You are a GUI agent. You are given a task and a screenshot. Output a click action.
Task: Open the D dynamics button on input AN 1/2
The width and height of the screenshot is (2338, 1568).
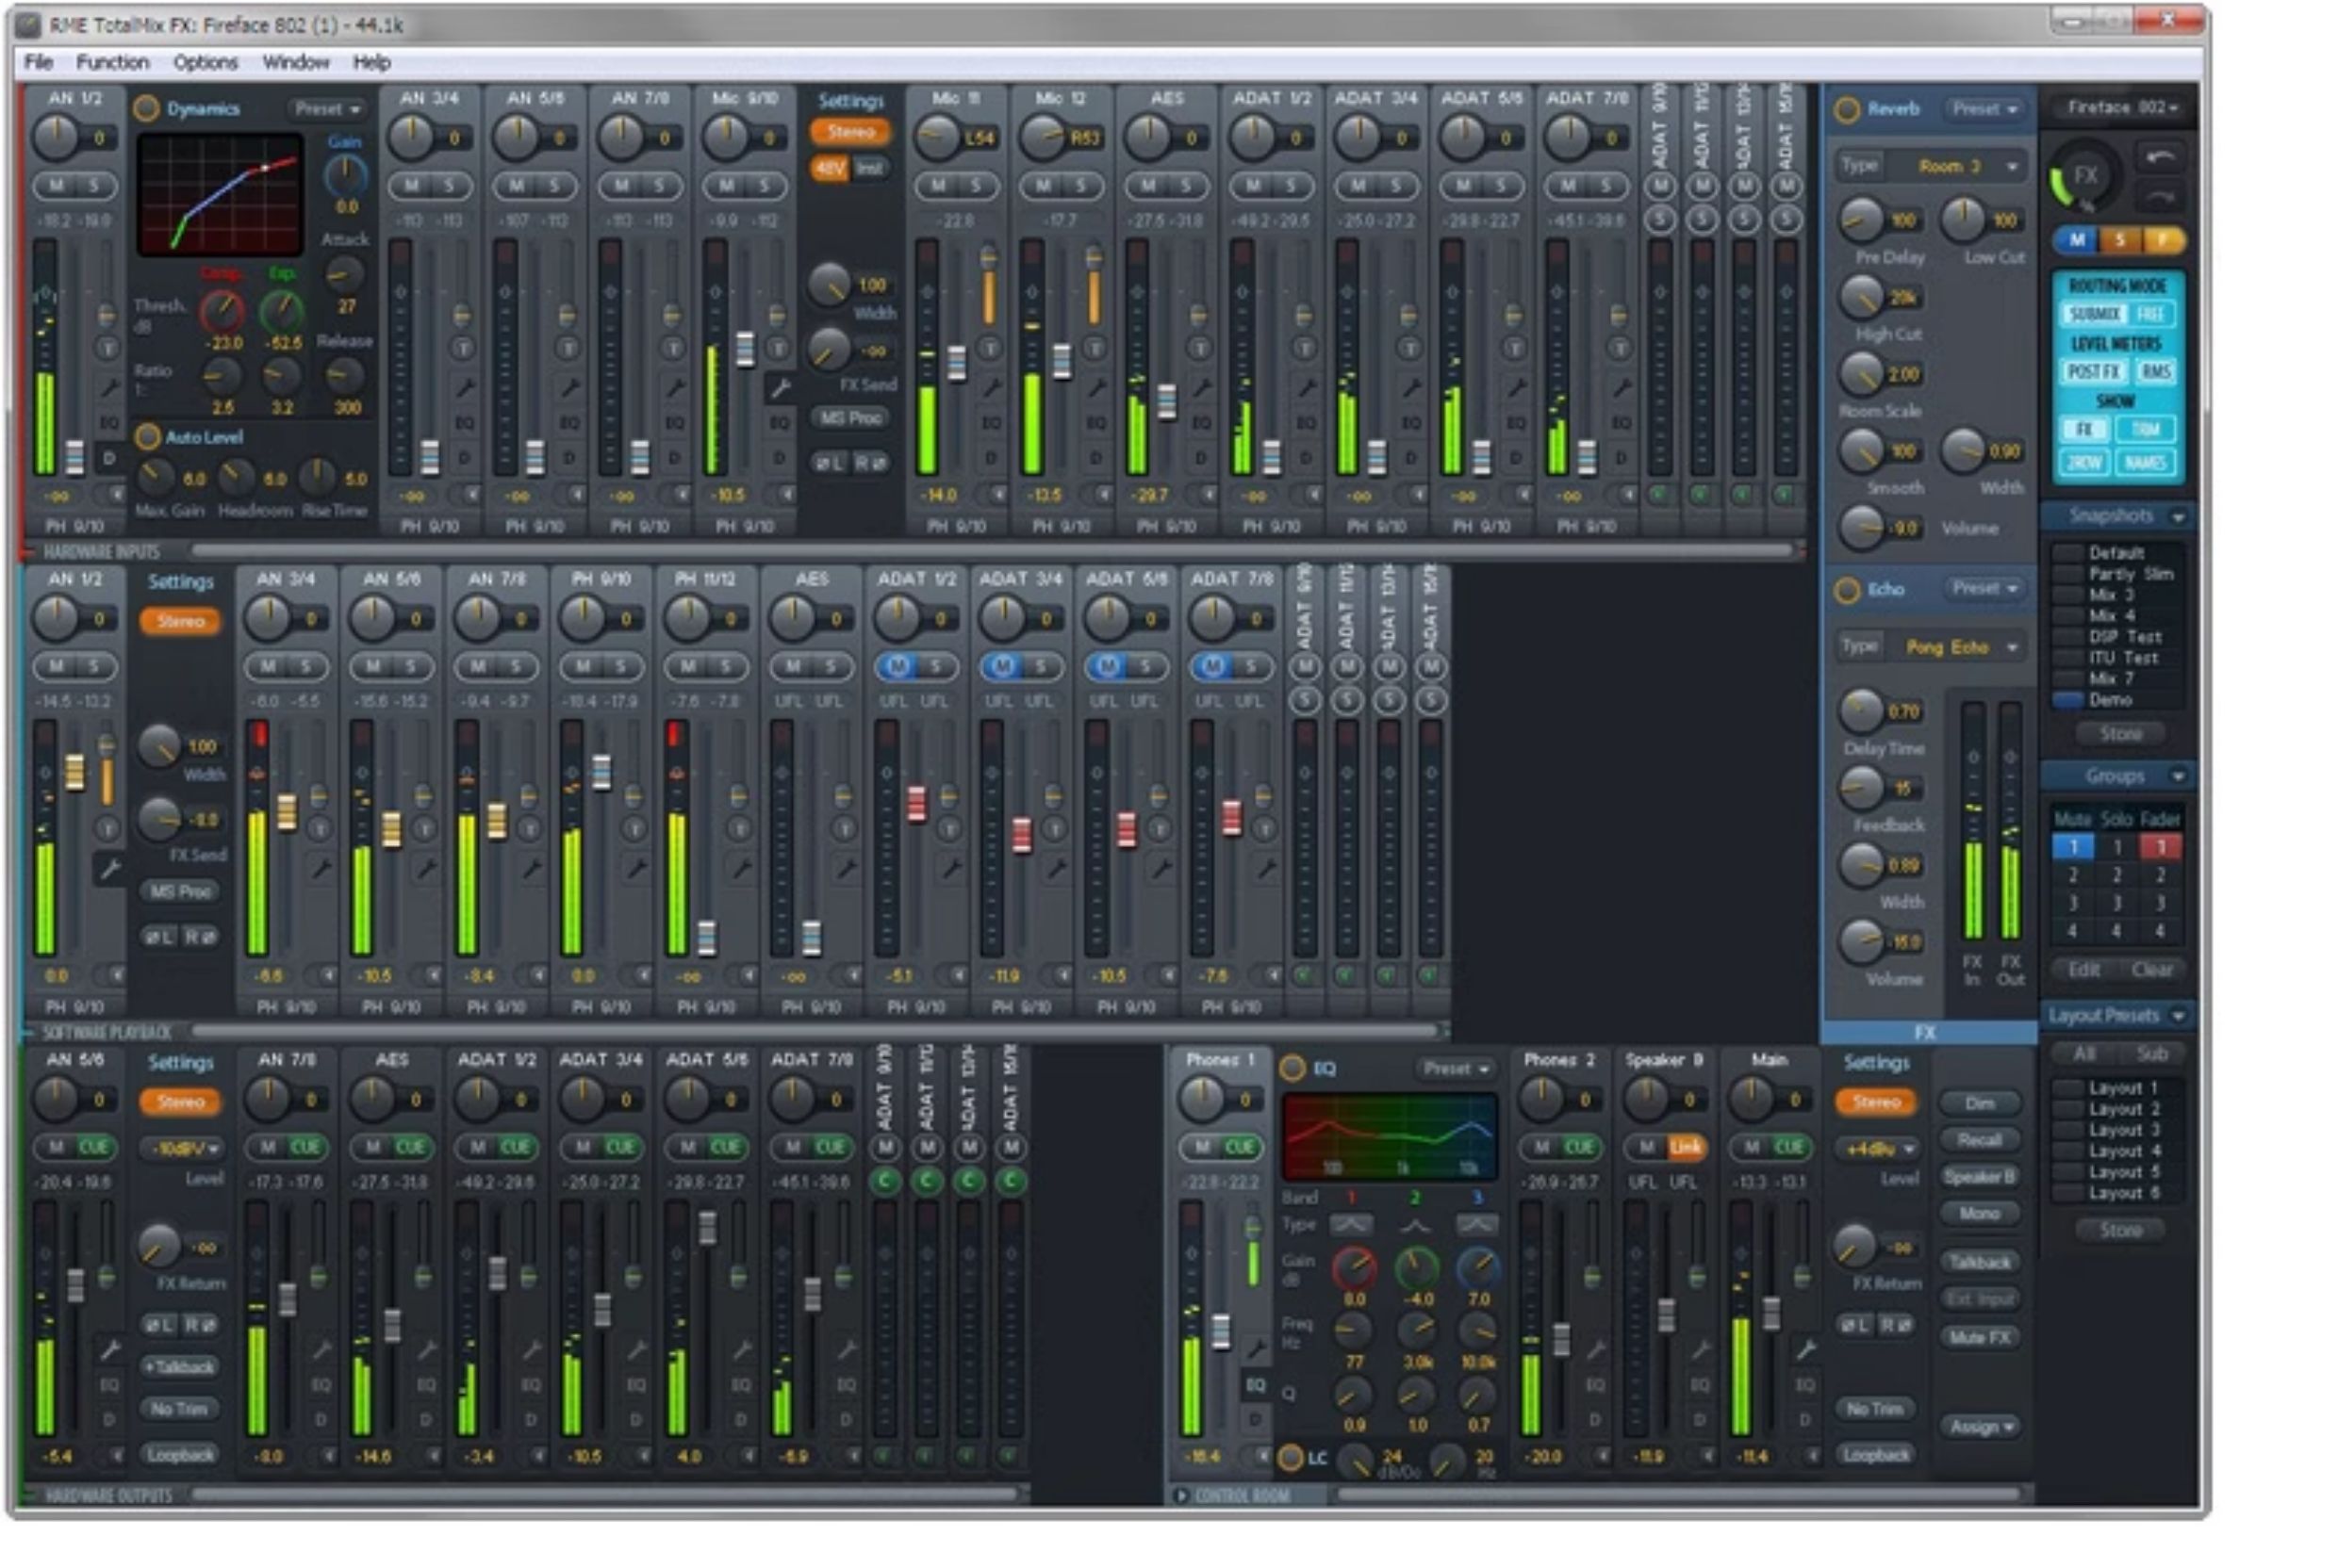(109, 458)
